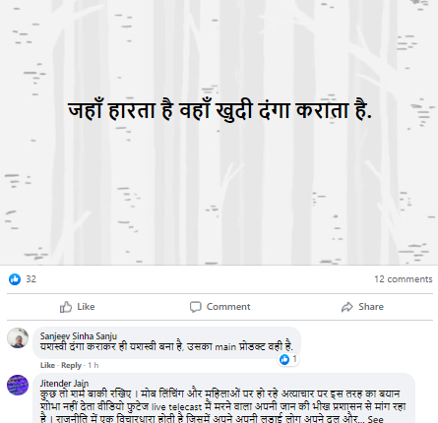Select the Share button label

371,307
